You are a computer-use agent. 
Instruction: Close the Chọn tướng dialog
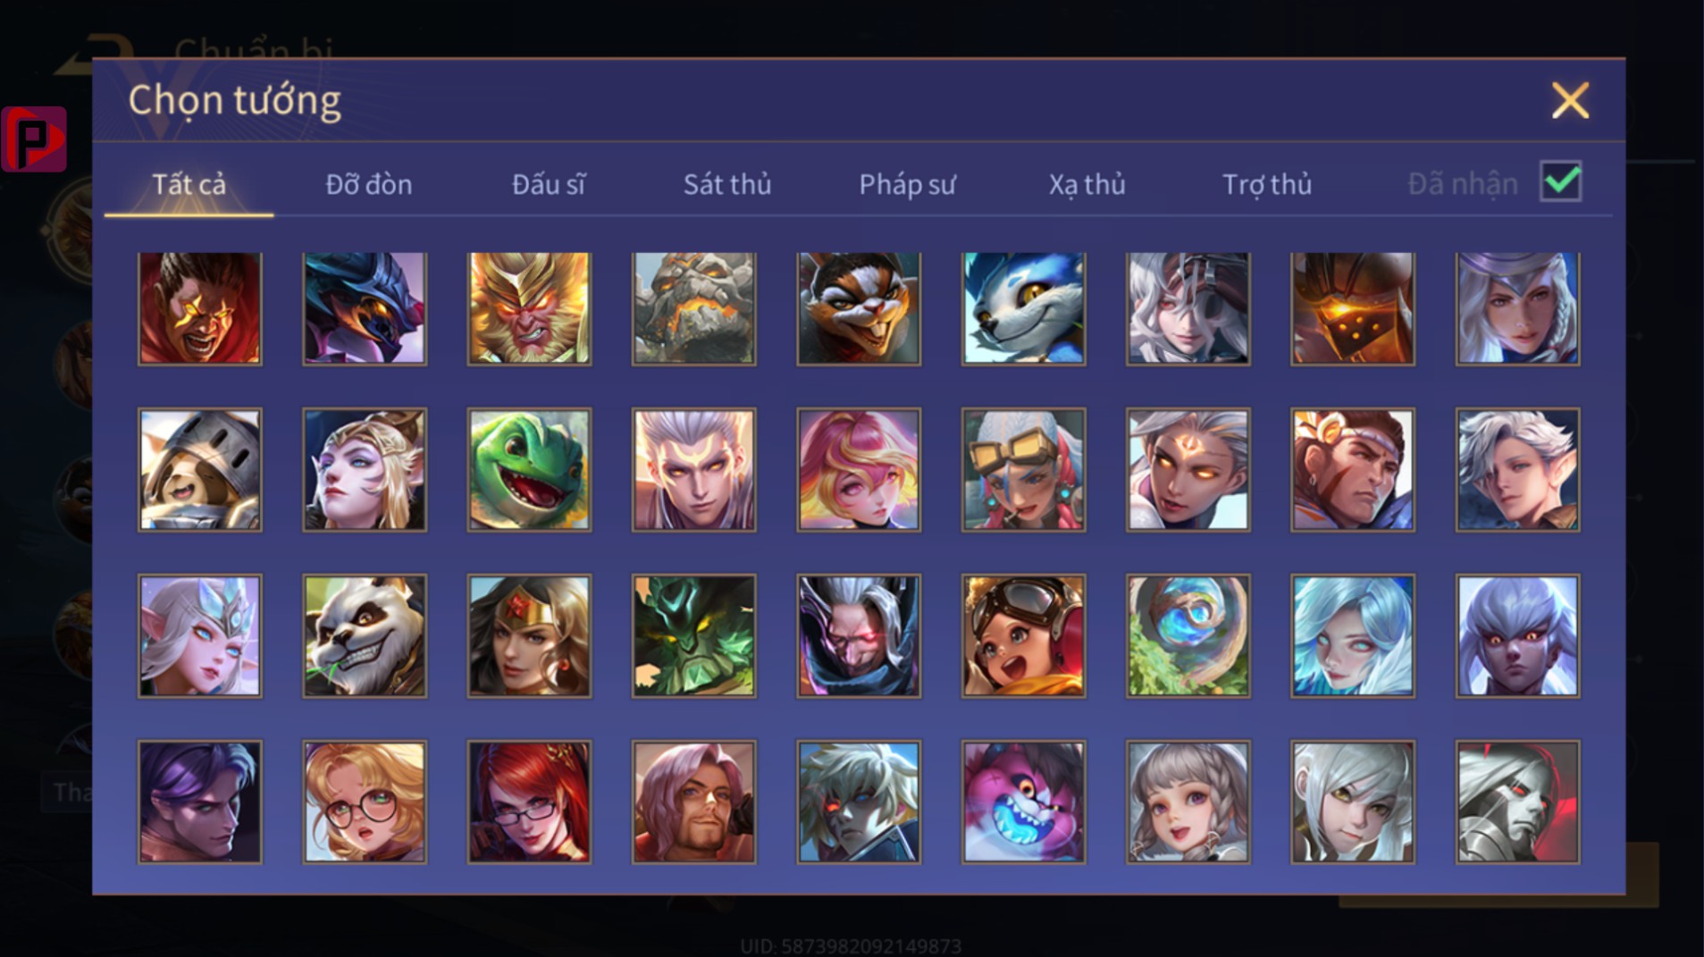(1570, 100)
